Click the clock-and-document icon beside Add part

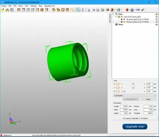12,10
